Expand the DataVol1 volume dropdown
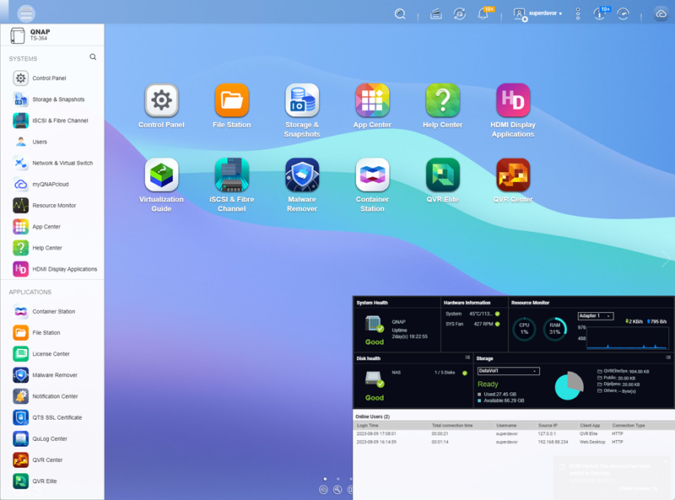Viewport: 675px width, 500px height. click(508, 371)
